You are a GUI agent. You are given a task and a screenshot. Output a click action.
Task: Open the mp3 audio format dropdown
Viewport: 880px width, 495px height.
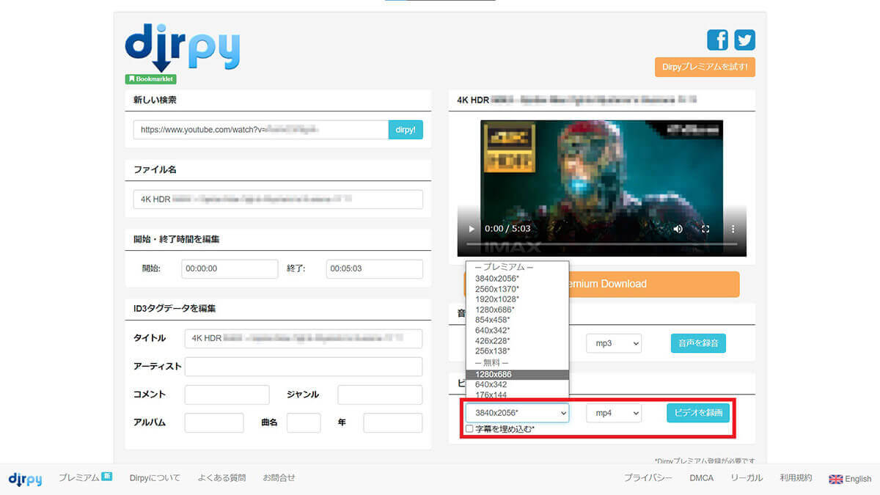coord(614,342)
